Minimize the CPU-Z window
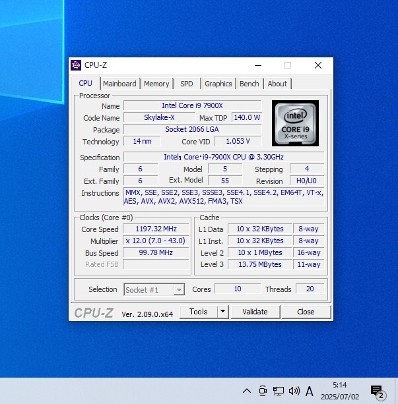The width and height of the screenshot is (398, 404). coord(258,65)
